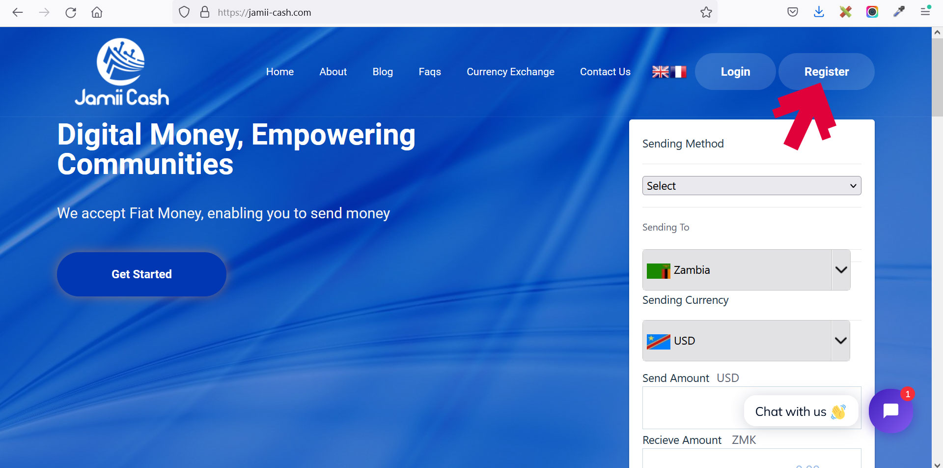Open the browser hamburger application menu
Image resolution: width=943 pixels, height=468 pixels.
(925, 12)
